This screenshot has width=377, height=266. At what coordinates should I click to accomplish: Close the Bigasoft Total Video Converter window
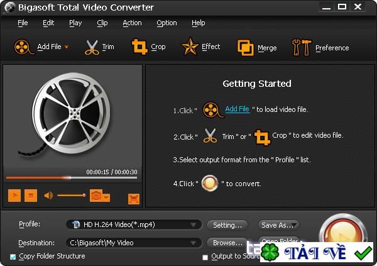pyautogui.click(x=358, y=7)
